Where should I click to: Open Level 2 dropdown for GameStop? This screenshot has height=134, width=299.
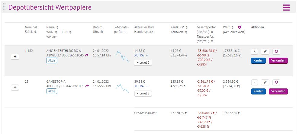143,93
